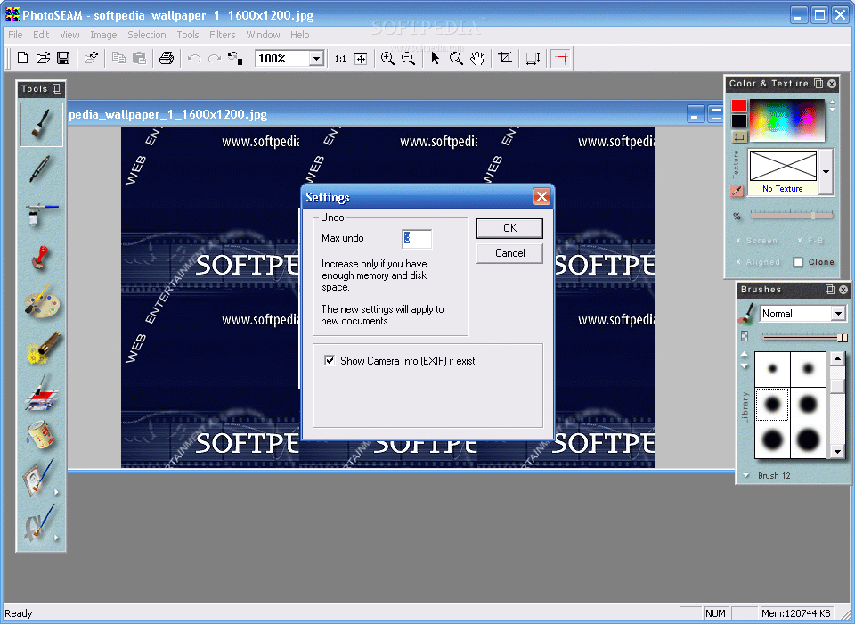Click the brush list scrollbar down arrow
This screenshot has width=855, height=624.
(837, 451)
